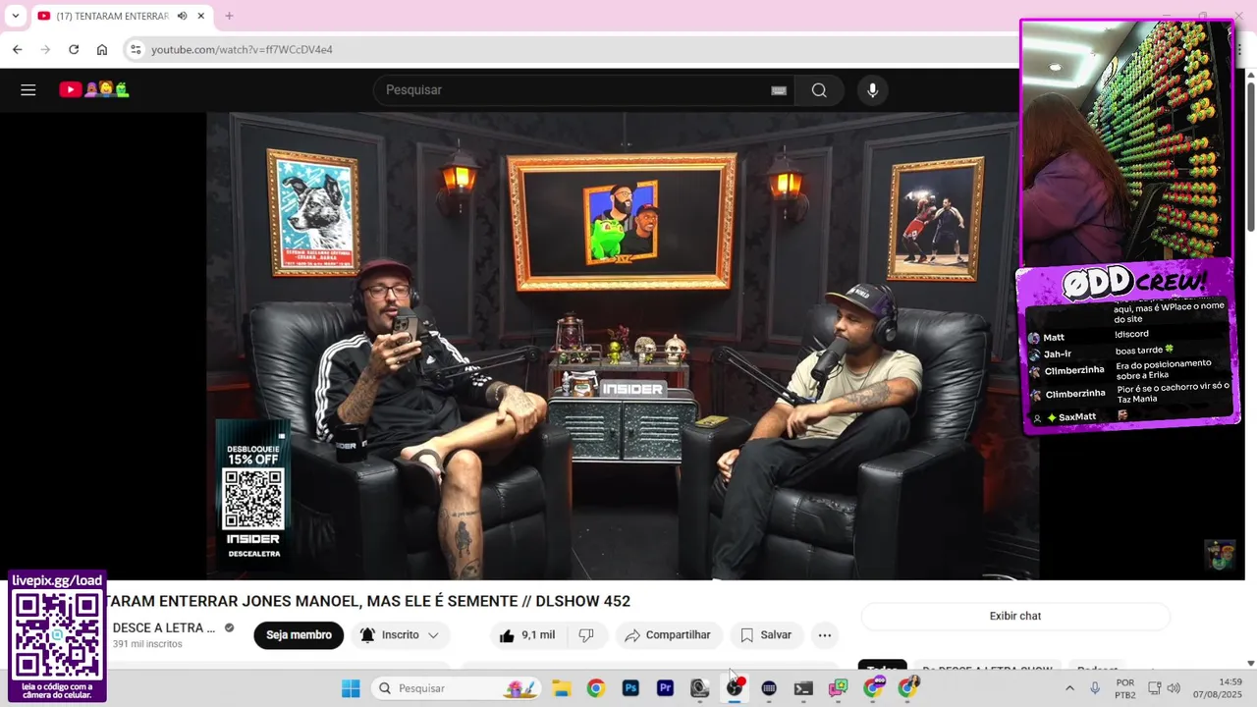The image size is (1257, 707).
Task: Open the Windows Start menu
Action: 351,688
